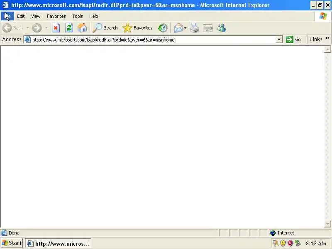
Task: Select the IE taskbar button
Action: [x=58, y=244]
